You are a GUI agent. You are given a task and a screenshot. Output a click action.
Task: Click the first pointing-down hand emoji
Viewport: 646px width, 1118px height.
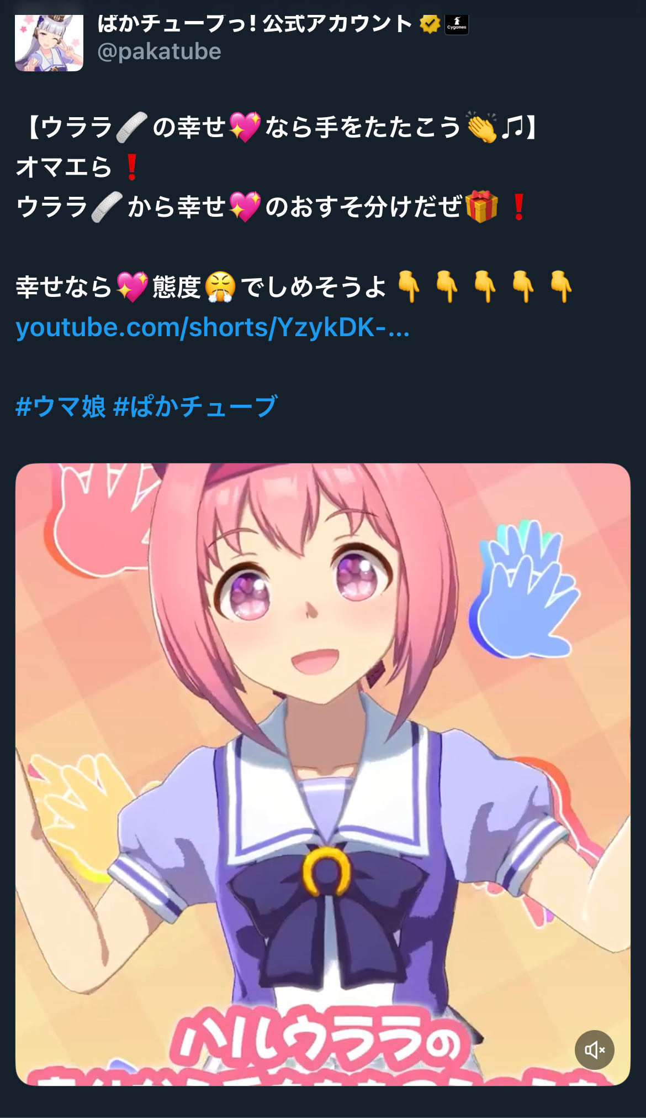(x=409, y=286)
